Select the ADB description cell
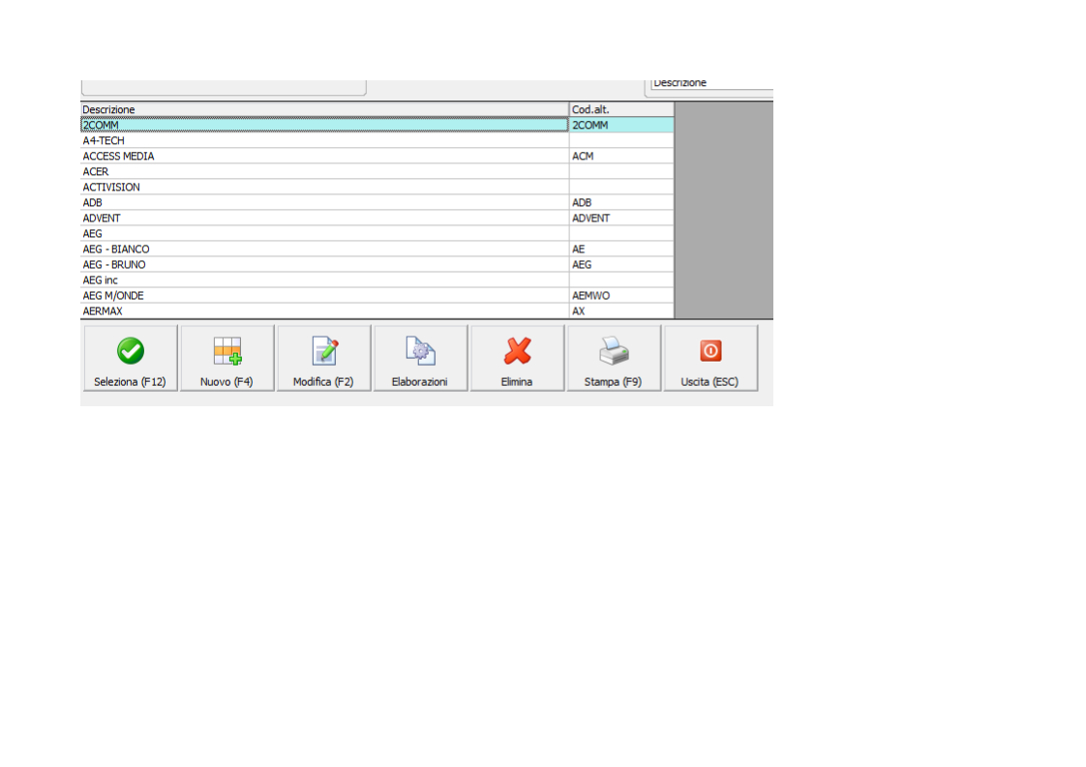 [x=324, y=202]
